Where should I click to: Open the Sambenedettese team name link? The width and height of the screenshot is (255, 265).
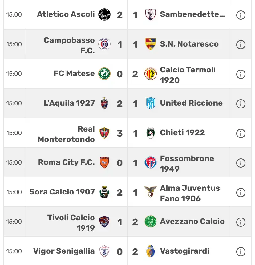tap(192, 14)
